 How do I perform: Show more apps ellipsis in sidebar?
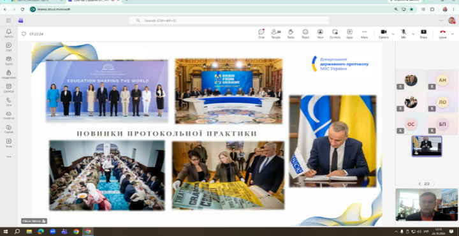(9, 157)
